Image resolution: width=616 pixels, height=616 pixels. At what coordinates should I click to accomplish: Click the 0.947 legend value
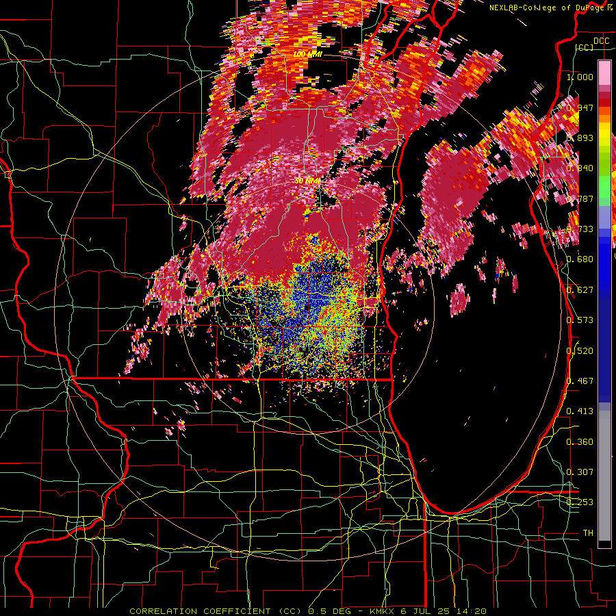coord(580,107)
